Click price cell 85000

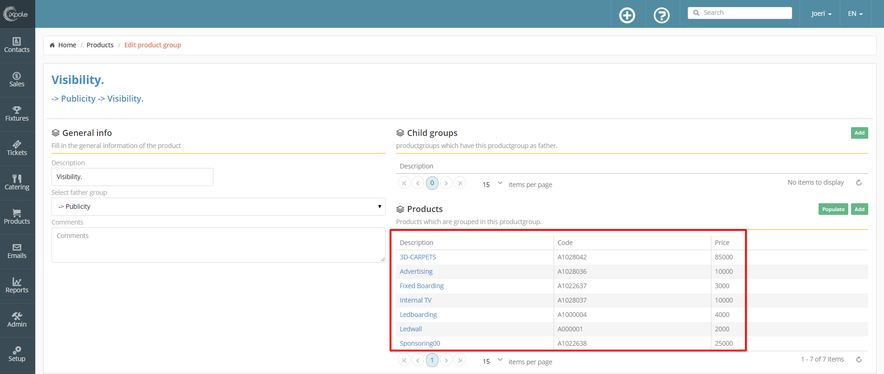[x=724, y=257]
